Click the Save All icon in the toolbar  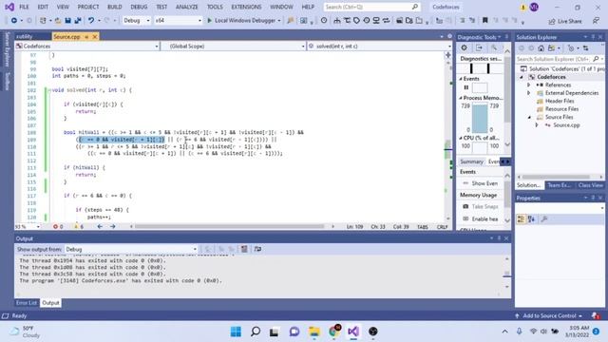point(78,21)
